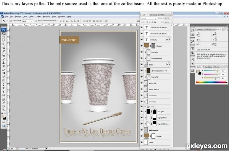Click the toolbox foreground color swatch
The width and height of the screenshot is (229, 151).
[3, 117]
